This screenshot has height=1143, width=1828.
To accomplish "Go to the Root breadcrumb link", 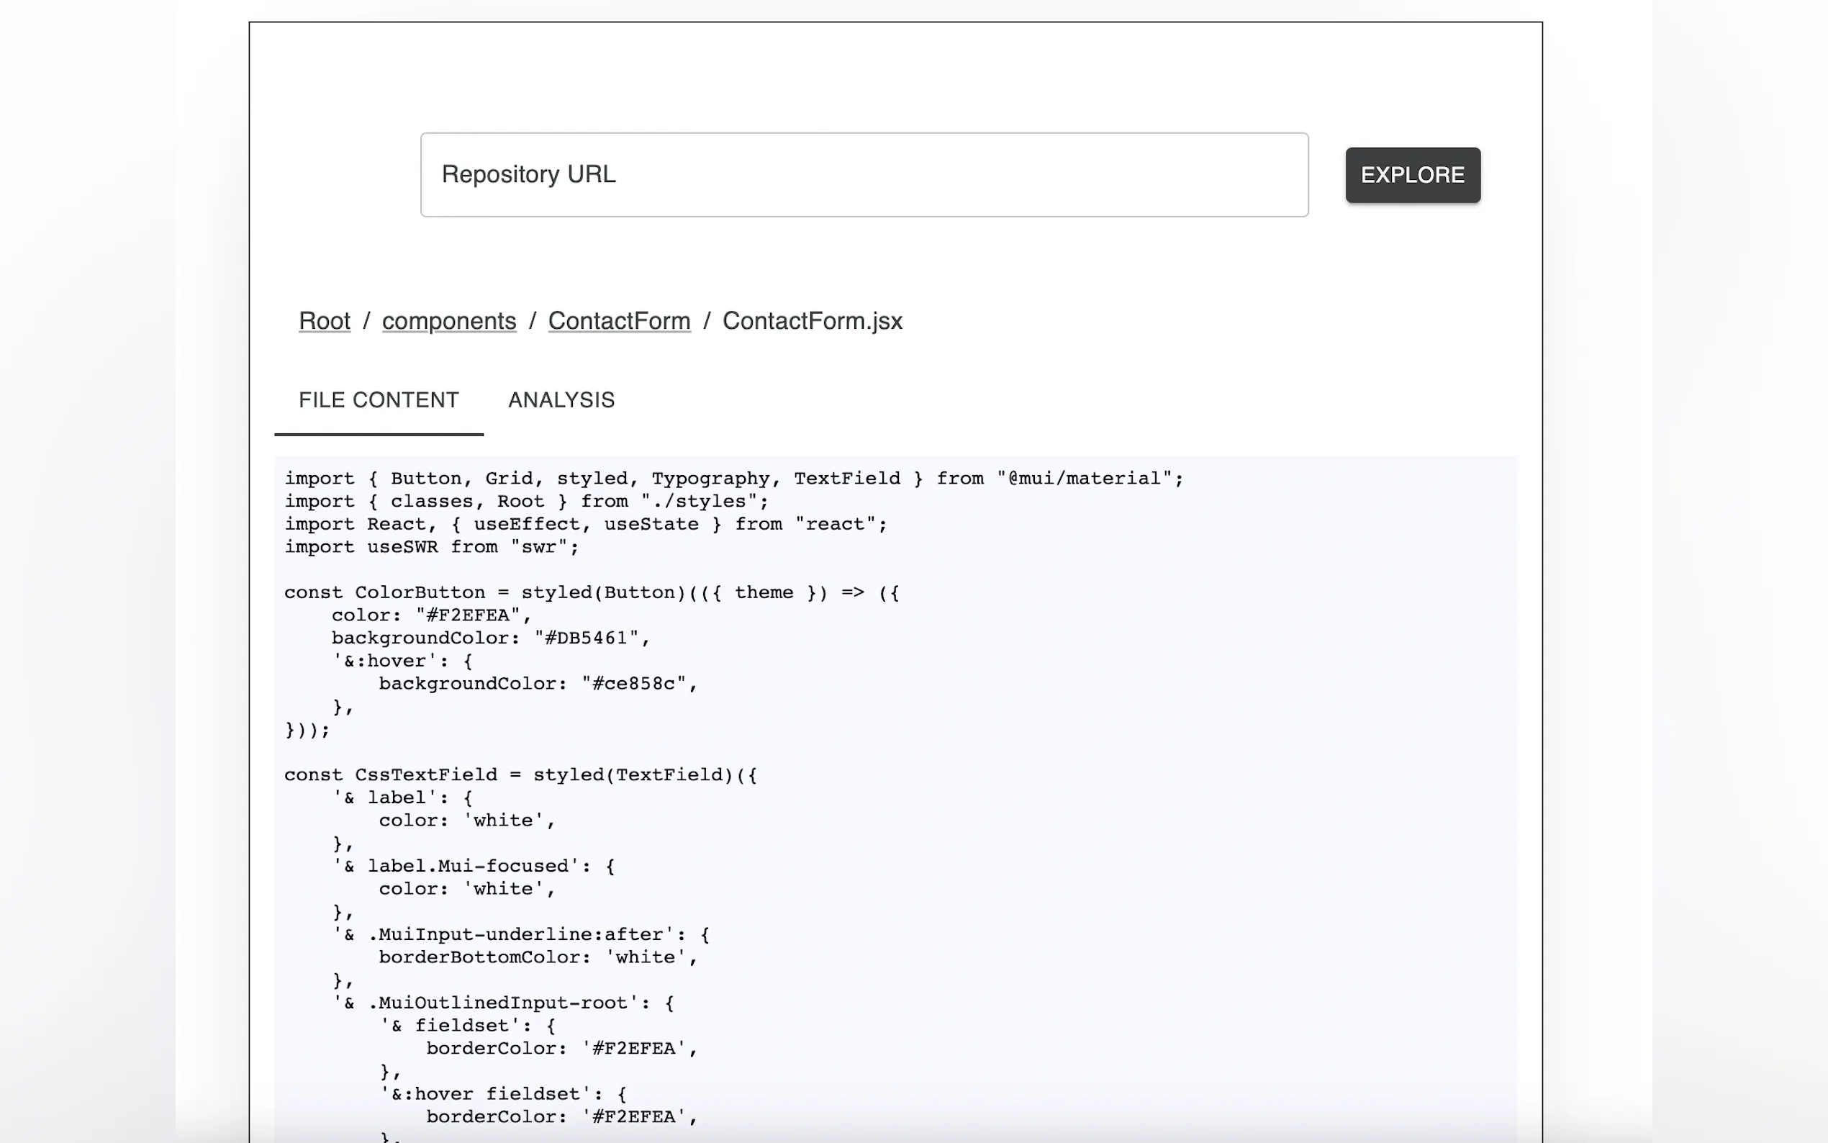I will tap(324, 320).
